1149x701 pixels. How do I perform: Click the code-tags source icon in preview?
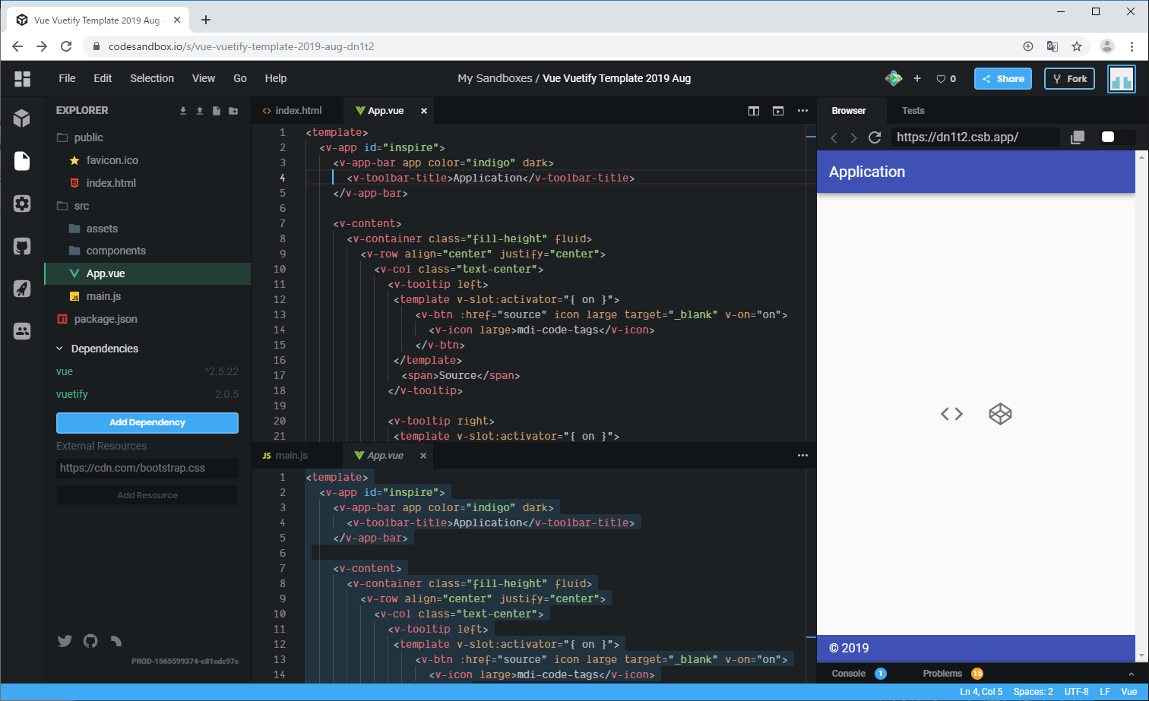[951, 414]
